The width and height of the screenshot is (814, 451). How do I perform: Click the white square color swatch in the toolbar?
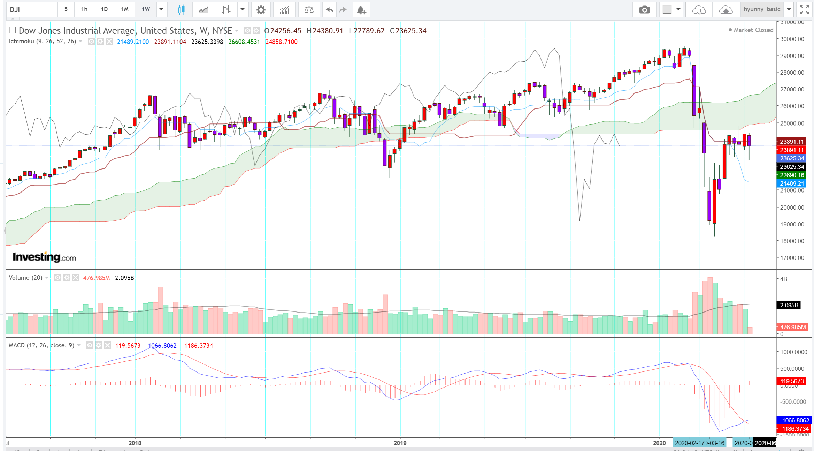coord(667,9)
